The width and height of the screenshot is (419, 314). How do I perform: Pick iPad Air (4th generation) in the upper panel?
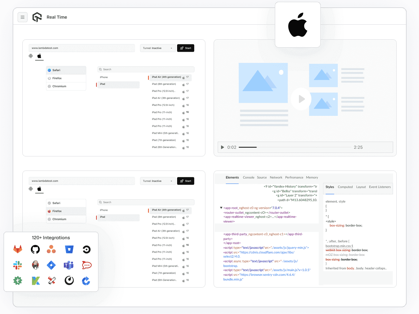pos(170,77)
